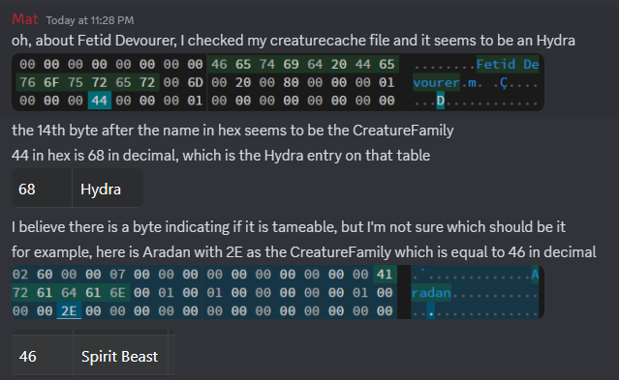Click byte 60 in Aradan dump first row
Image resolution: width=619 pixels, height=380 pixels.
(x=45, y=275)
